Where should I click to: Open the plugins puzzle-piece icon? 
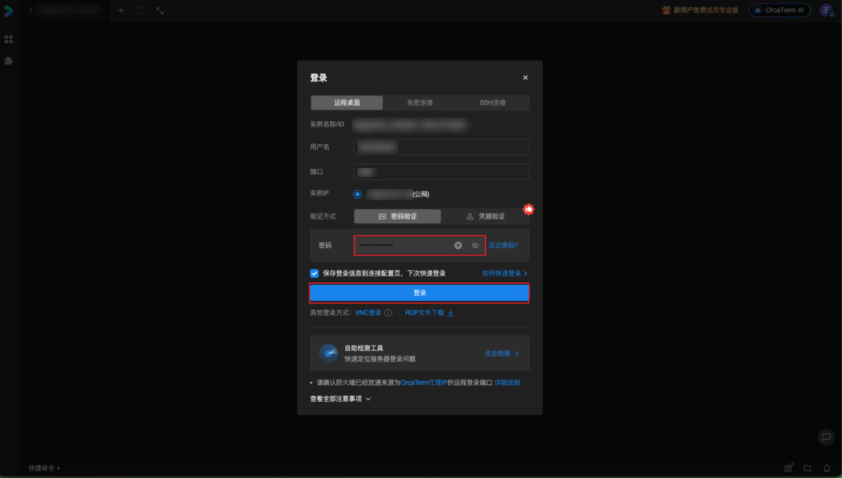(9, 61)
